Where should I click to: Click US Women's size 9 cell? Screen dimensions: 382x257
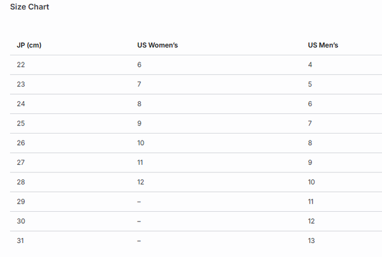(139, 123)
